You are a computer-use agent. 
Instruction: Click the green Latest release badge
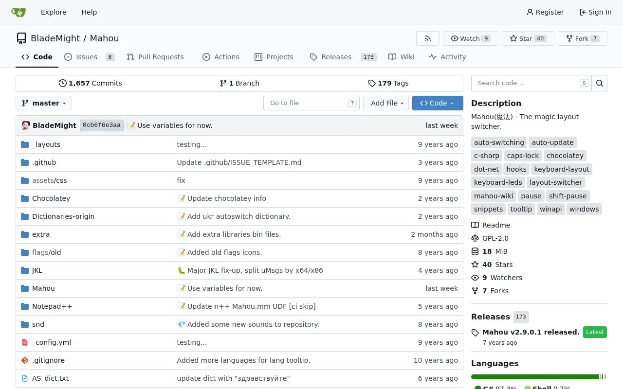click(x=595, y=332)
